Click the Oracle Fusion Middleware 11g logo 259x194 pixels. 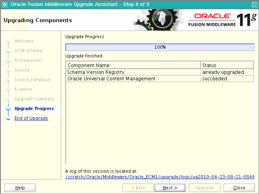[222, 20]
